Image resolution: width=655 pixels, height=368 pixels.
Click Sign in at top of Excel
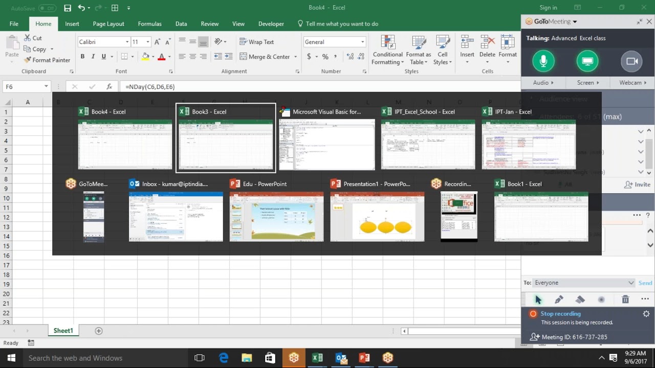(548, 8)
